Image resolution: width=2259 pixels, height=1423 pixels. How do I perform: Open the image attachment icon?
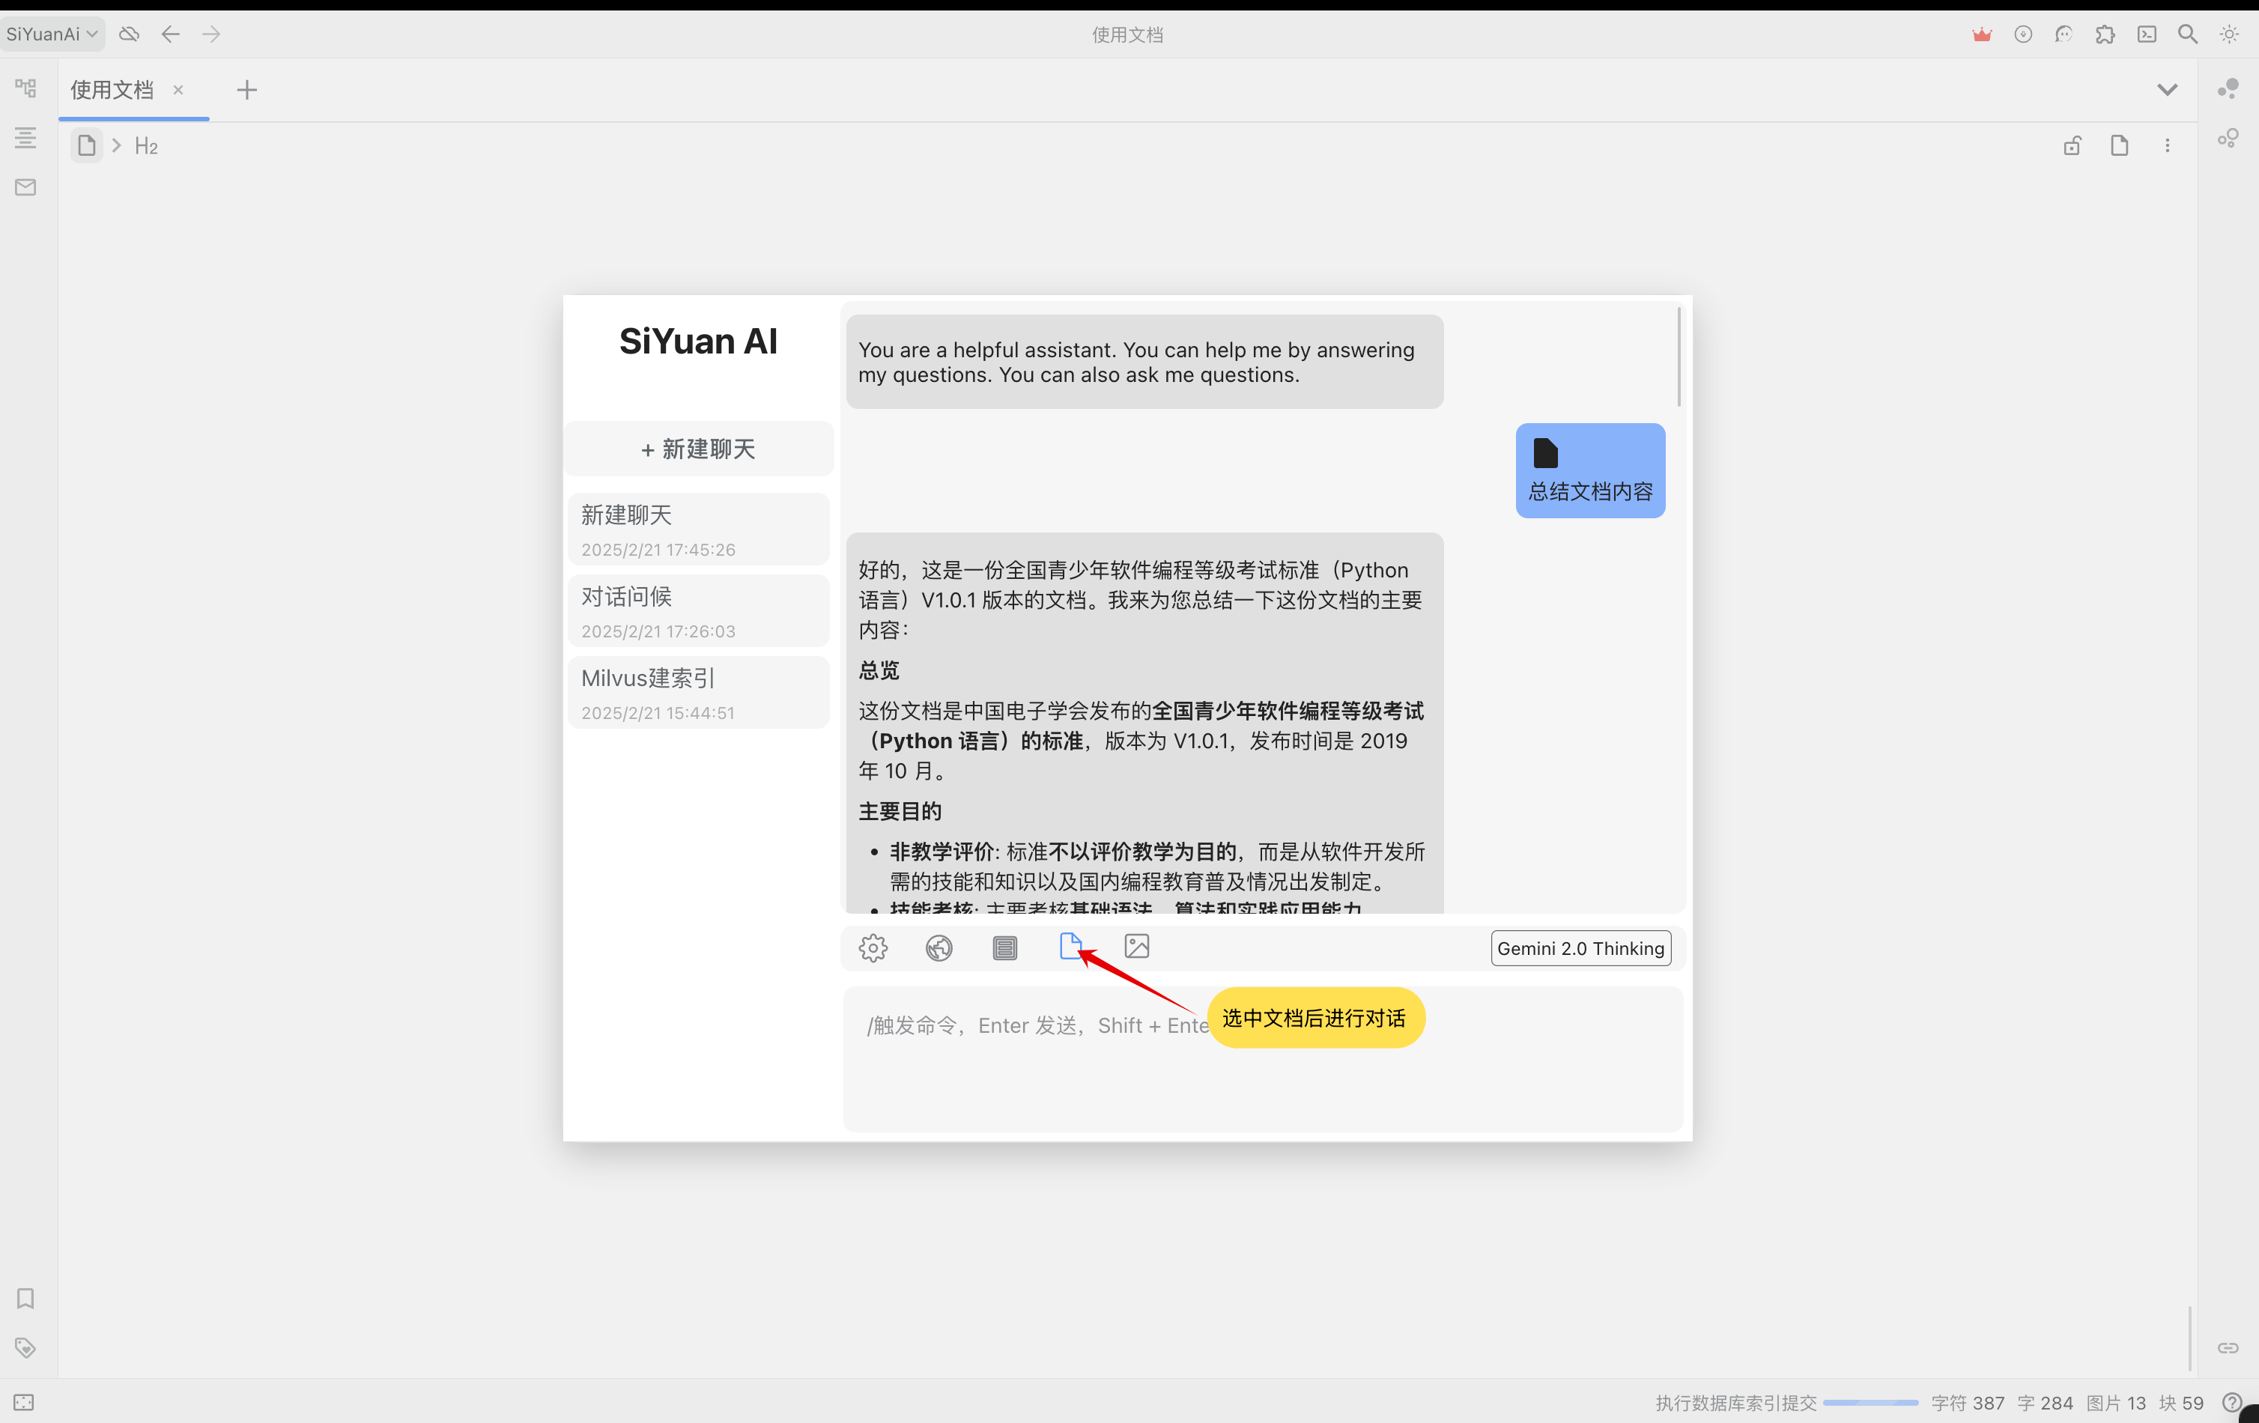click(x=1137, y=947)
